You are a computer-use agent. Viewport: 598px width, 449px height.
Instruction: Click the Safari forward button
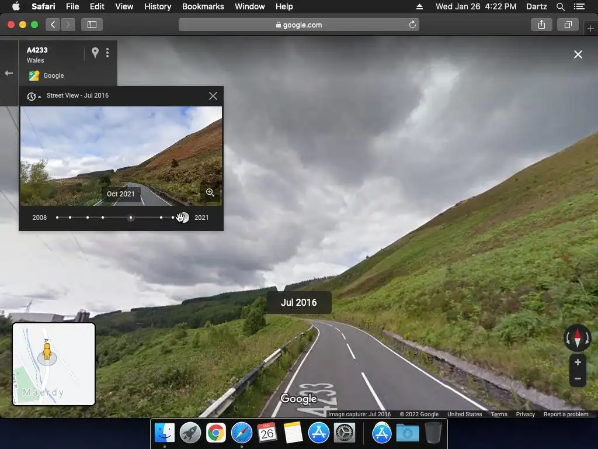pos(68,25)
